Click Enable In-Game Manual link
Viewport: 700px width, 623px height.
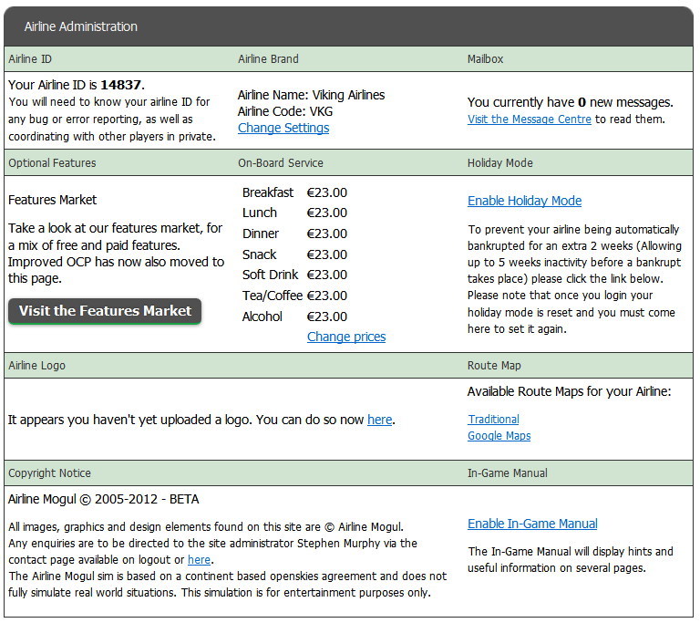tap(532, 524)
